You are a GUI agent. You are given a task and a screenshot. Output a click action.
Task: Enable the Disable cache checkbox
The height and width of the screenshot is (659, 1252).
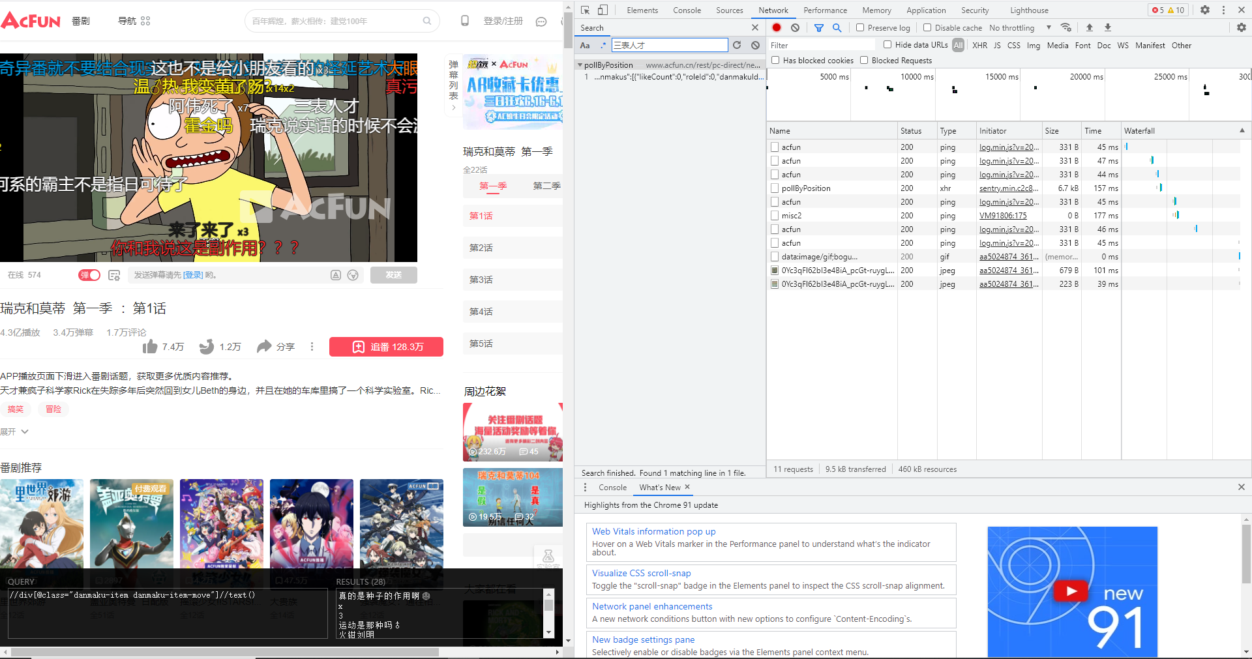(x=927, y=27)
